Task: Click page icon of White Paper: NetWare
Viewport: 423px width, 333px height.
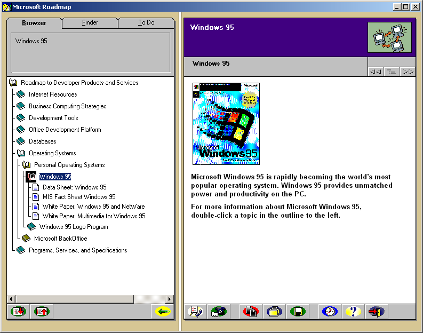Action: tap(36, 207)
